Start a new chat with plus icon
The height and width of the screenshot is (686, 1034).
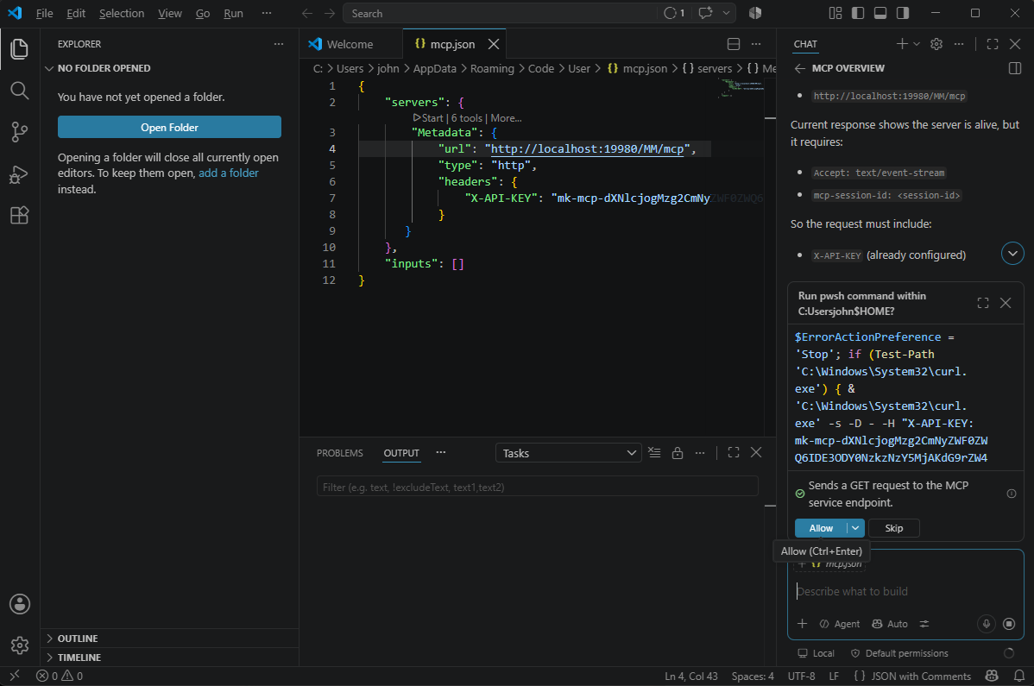coord(901,44)
